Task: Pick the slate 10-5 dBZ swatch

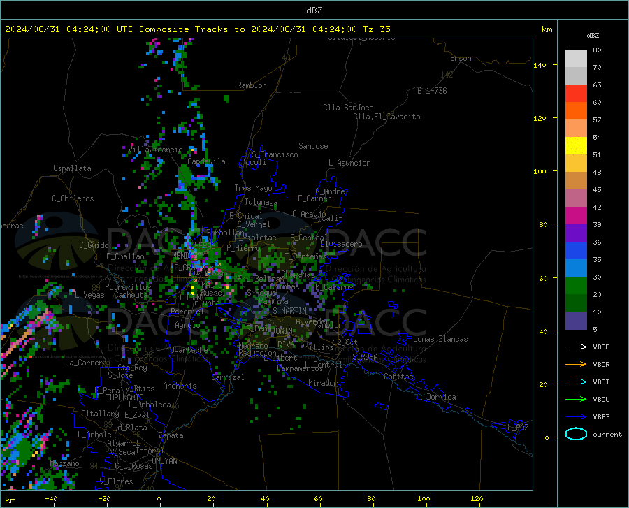Action: click(x=576, y=321)
